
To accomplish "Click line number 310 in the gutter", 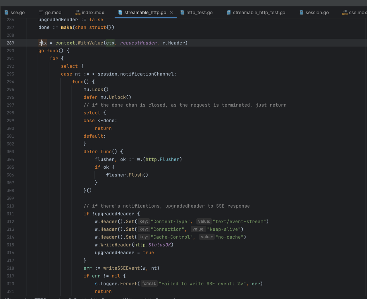I will click(x=10, y=206).
